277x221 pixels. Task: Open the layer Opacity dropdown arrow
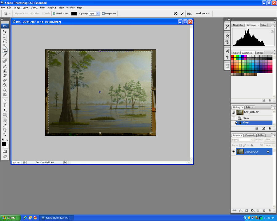[273, 140]
